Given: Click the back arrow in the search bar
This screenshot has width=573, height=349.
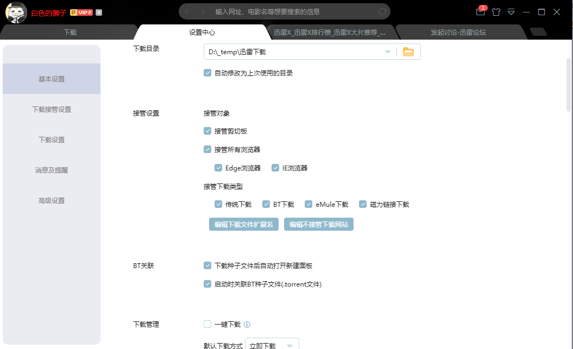Looking at the screenshot, I should [x=187, y=11].
